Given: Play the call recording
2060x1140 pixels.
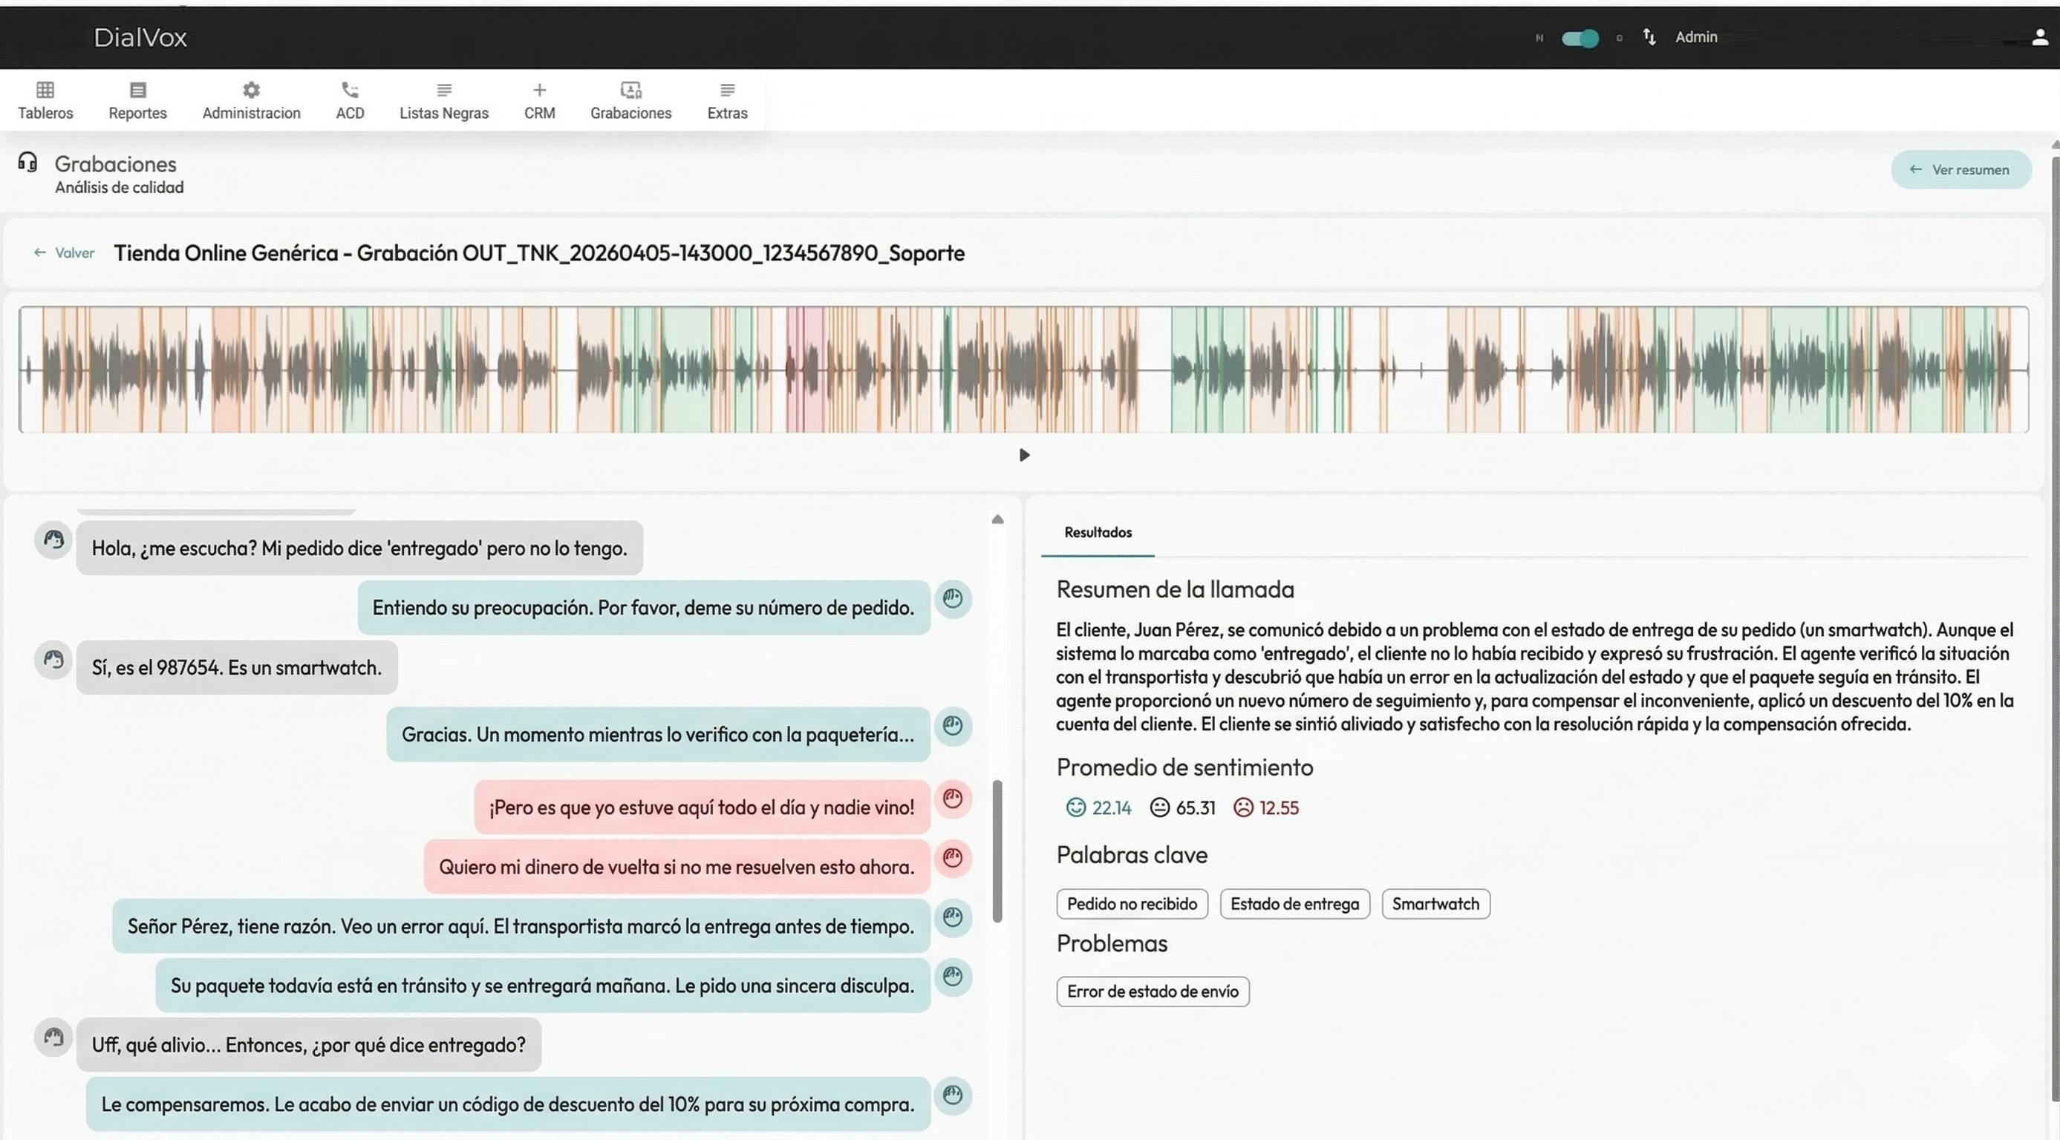Looking at the screenshot, I should tap(1023, 455).
